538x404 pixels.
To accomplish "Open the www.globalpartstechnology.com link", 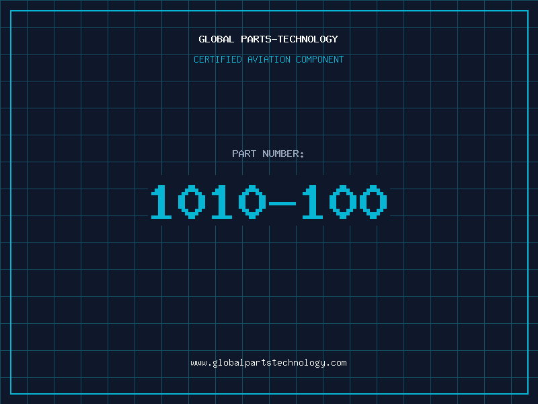I will click(x=268, y=363).
